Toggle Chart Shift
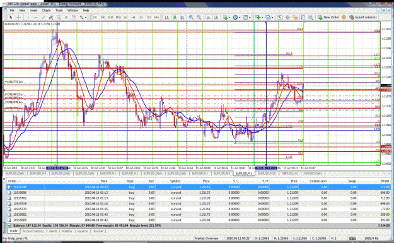 coord(216,18)
